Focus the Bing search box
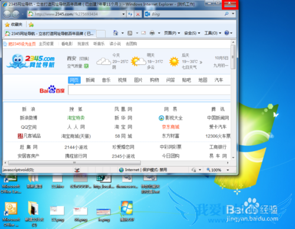This screenshot has height=229, width=295. (188, 14)
